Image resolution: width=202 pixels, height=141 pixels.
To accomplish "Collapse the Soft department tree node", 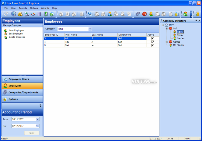I will [167, 29].
